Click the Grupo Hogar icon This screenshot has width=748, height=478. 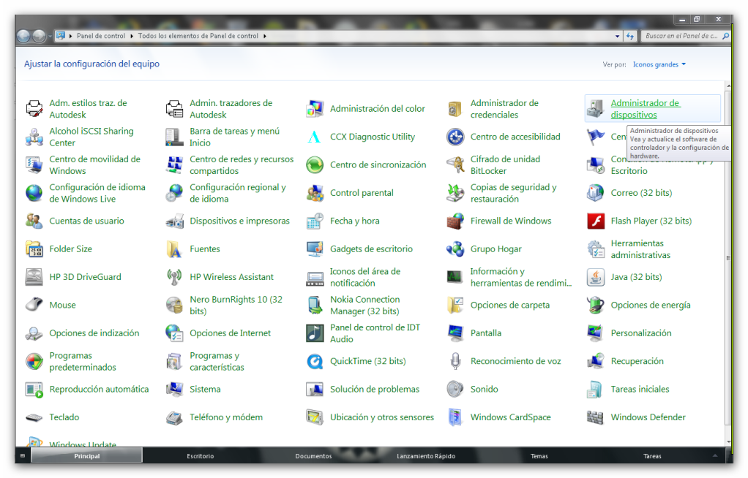(455, 249)
